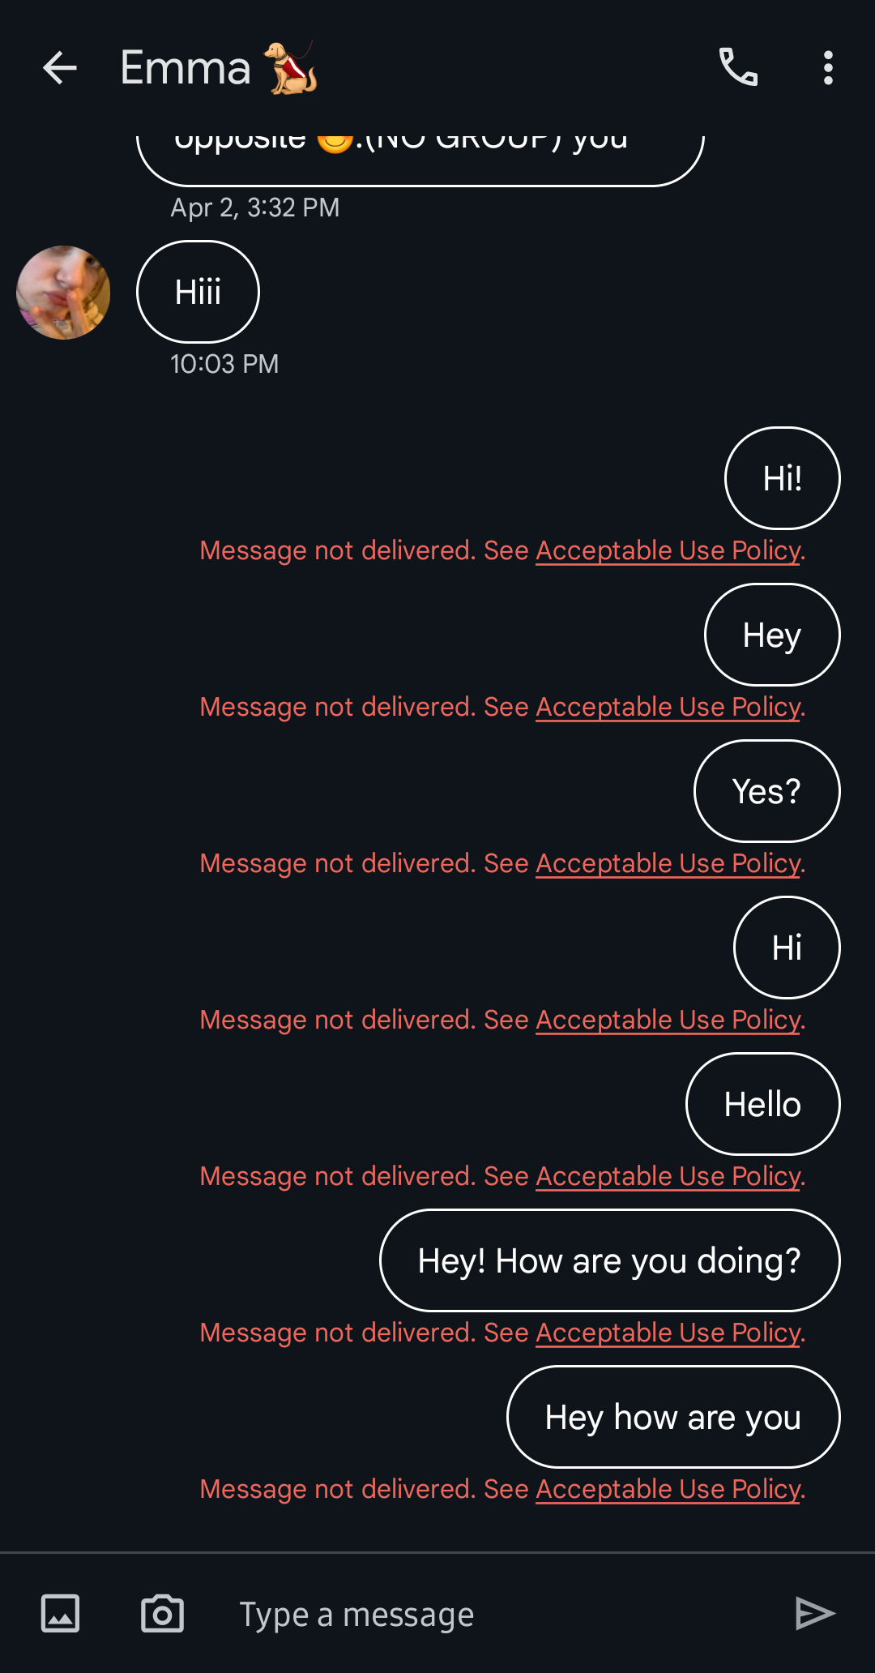Tap the "Hey how are you" message
The width and height of the screenshot is (875, 1673).
(673, 1417)
